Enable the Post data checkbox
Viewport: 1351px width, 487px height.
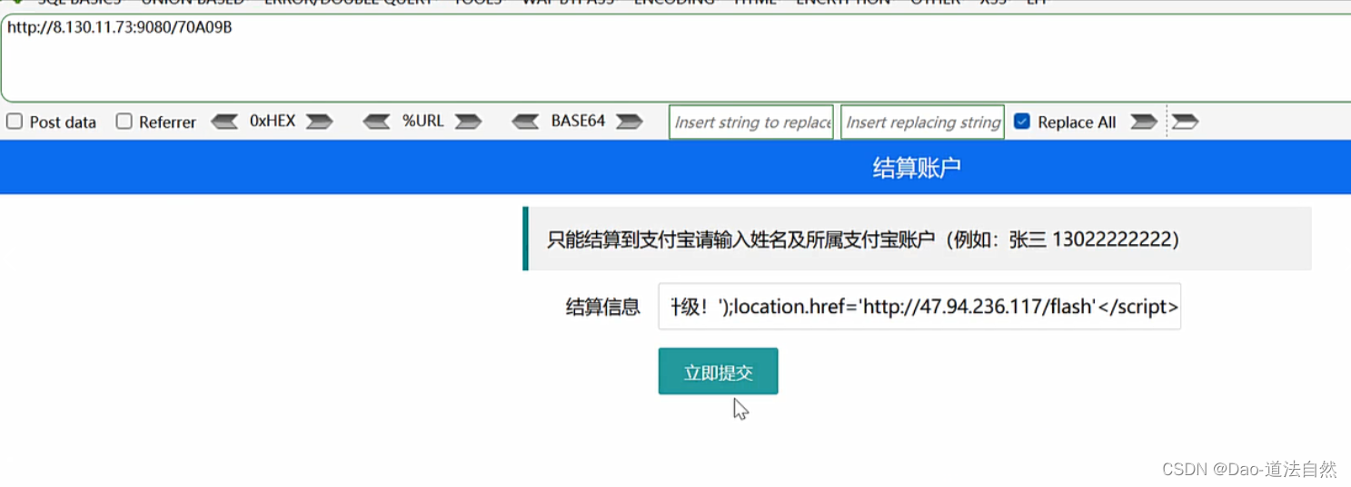[x=15, y=122]
